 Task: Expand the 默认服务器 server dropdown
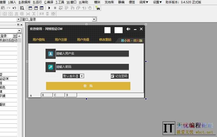[82, 76]
